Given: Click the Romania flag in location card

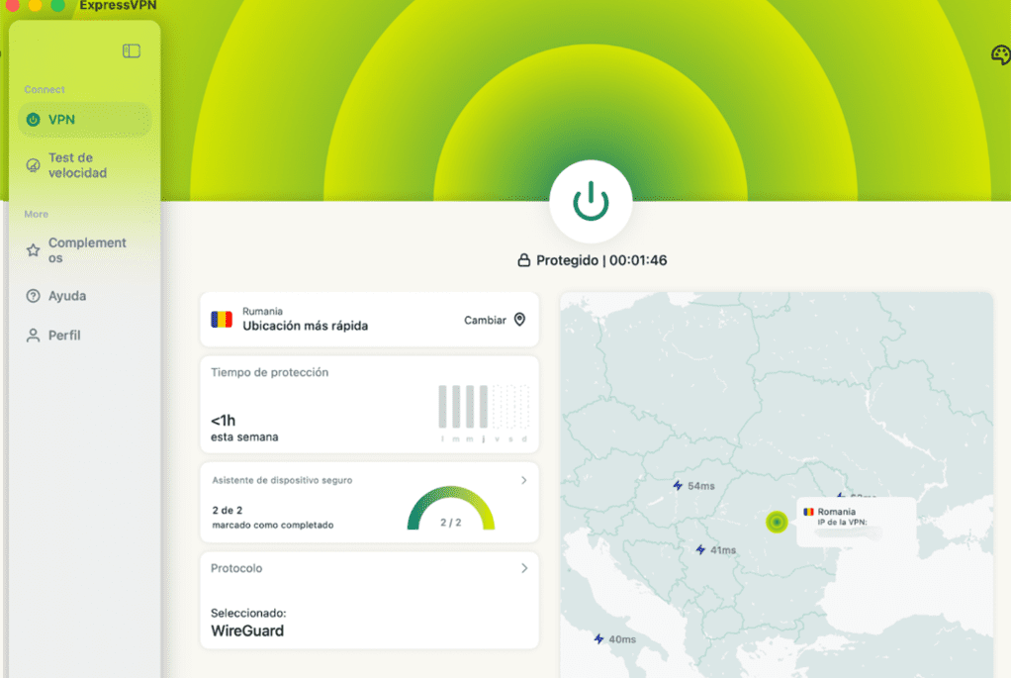Looking at the screenshot, I should pyautogui.click(x=222, y=319).
